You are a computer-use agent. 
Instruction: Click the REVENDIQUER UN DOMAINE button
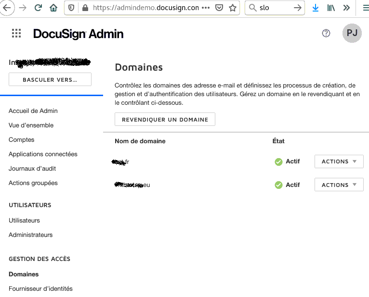(x=165, y=120)
